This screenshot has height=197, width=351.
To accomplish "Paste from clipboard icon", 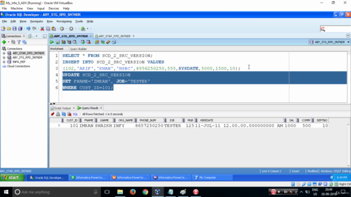I will [x=54, y=28].
